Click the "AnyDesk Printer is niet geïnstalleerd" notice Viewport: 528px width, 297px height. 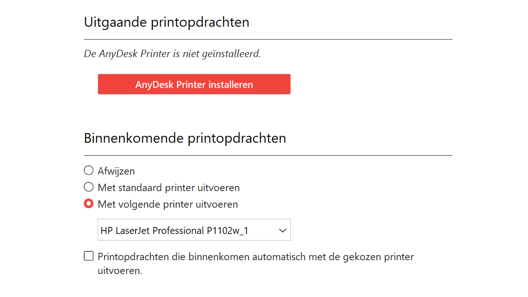[172, 54]
